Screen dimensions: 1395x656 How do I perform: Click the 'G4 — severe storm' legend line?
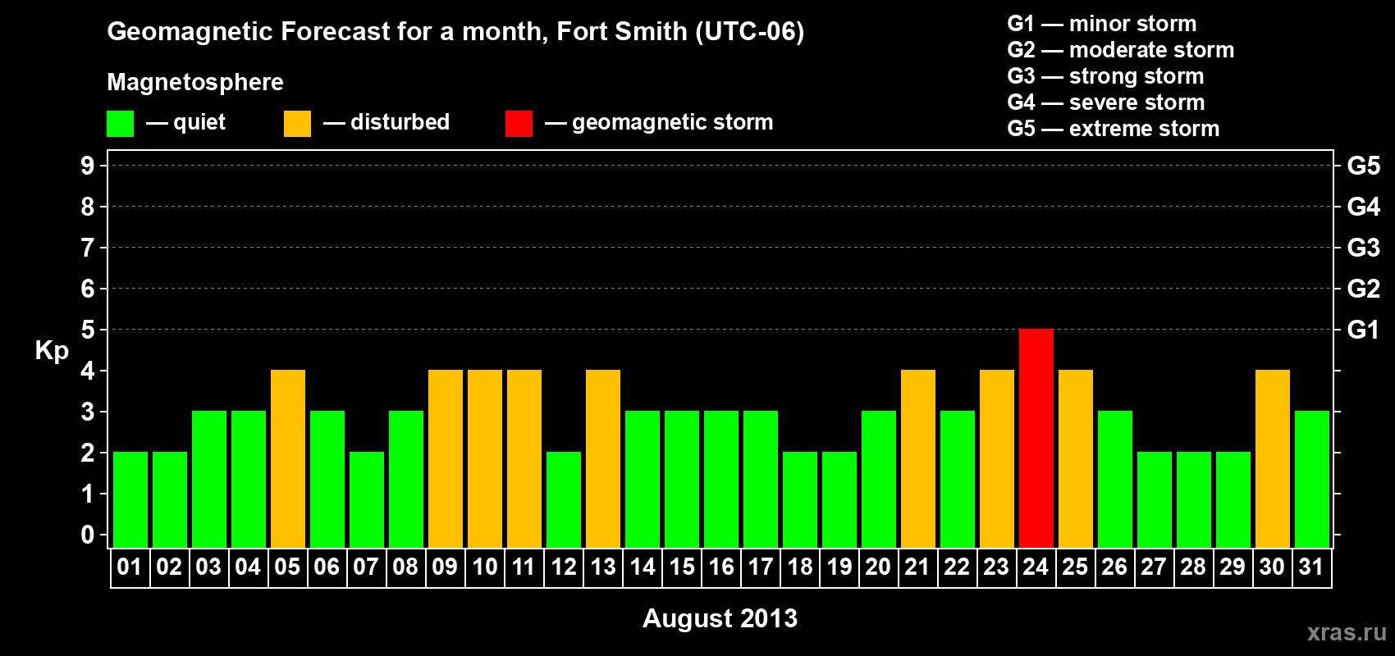tap(1106, 102)
